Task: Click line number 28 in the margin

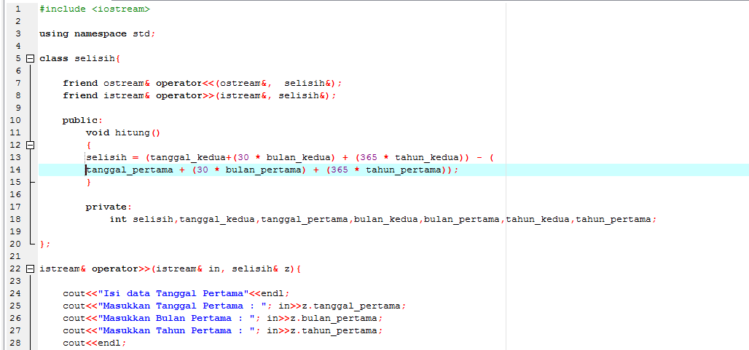Action: click(x=15, y=343)
